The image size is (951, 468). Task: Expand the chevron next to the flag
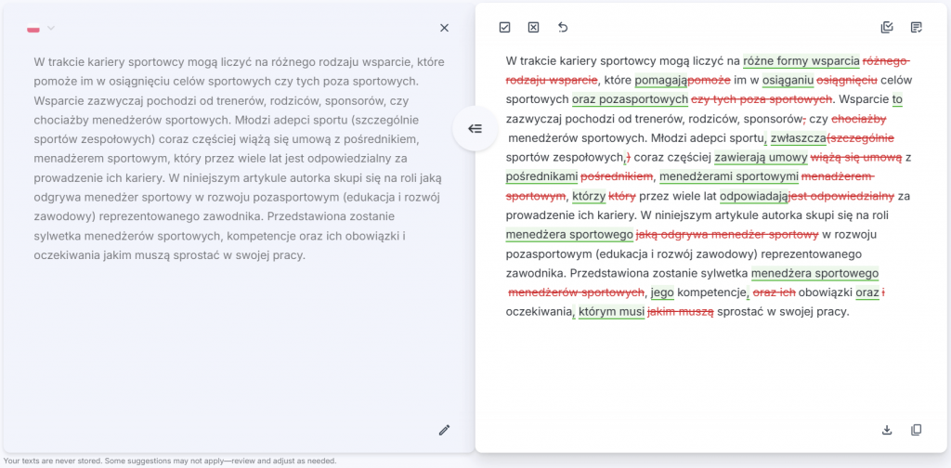coord(51,29)
